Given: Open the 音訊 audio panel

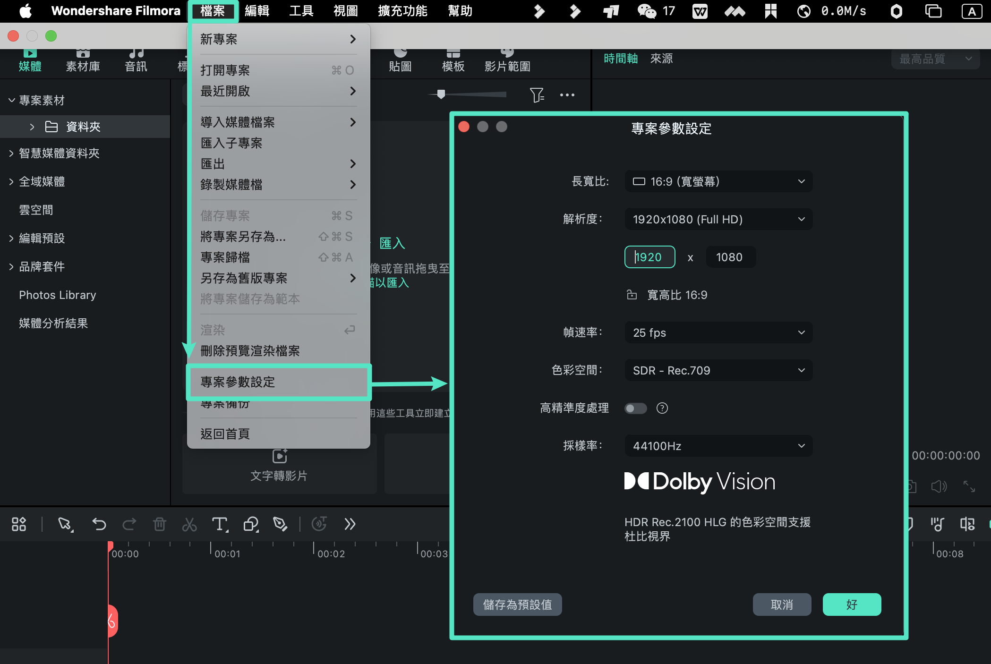Looking at the screenshot, I should coord(136,60).
